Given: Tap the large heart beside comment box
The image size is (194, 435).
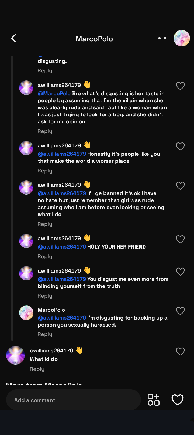Looking at the screenshot, I should [178, 400].
